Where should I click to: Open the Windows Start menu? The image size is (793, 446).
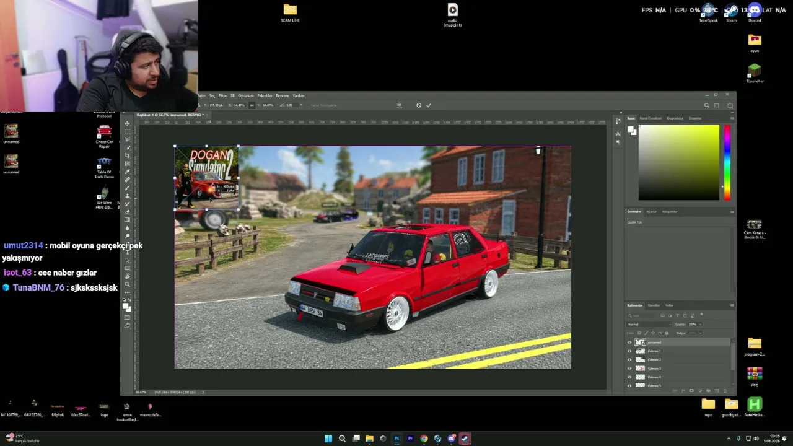(328, 439)
